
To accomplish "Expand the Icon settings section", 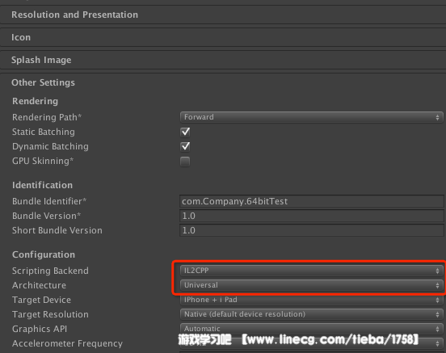I will pos(223,37).
